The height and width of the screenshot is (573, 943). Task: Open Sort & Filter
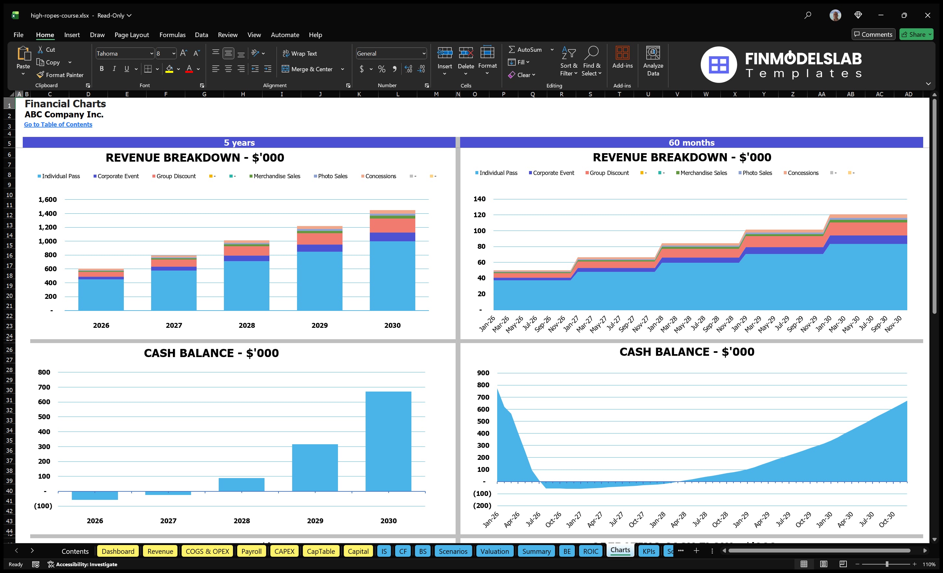point(569,61)
